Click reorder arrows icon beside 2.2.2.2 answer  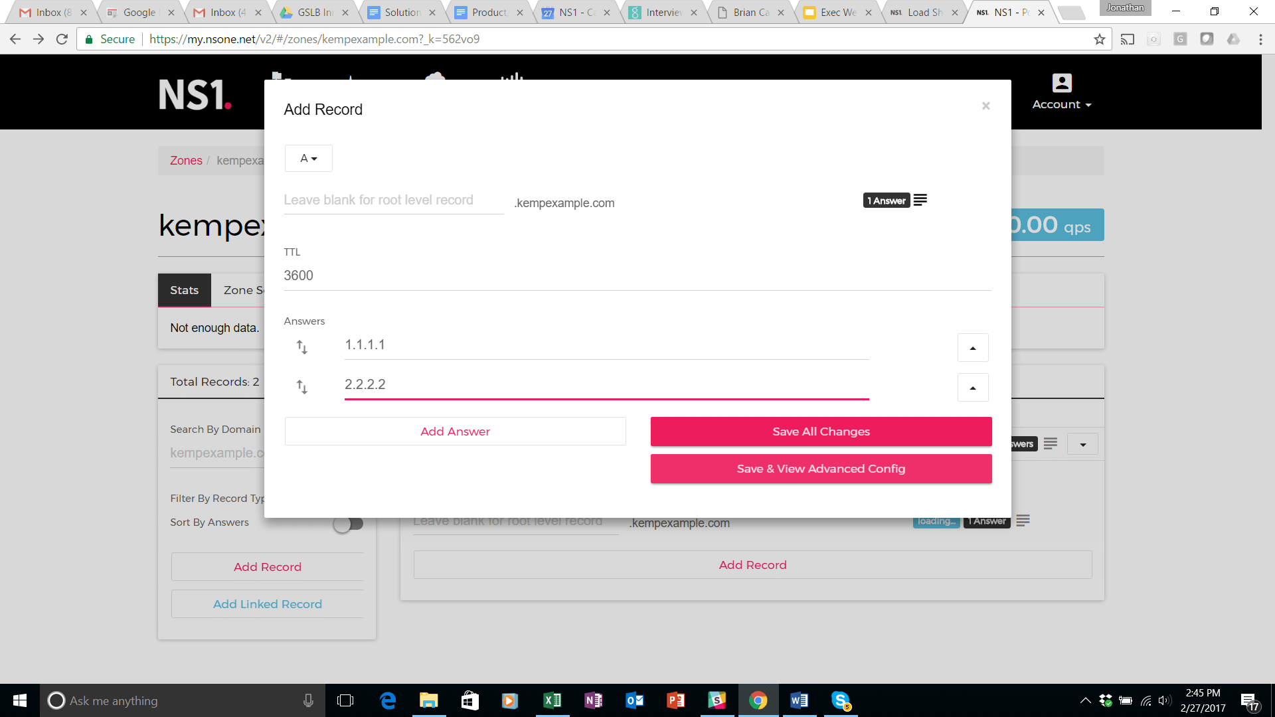coord(301,387)
